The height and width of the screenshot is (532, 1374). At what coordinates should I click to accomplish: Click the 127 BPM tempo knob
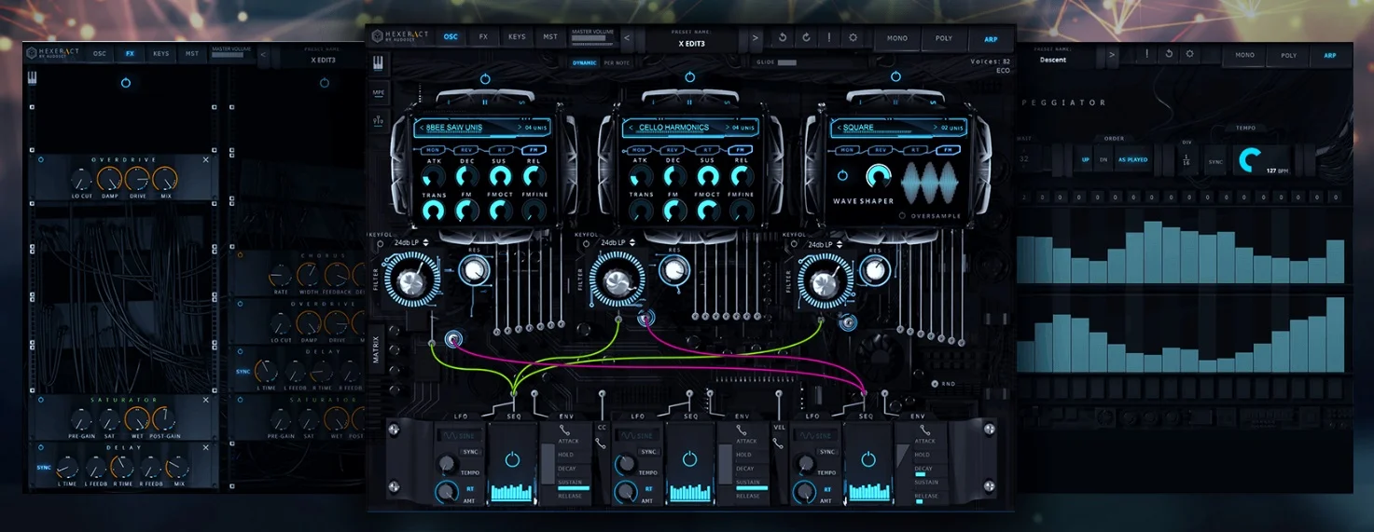1251,159
